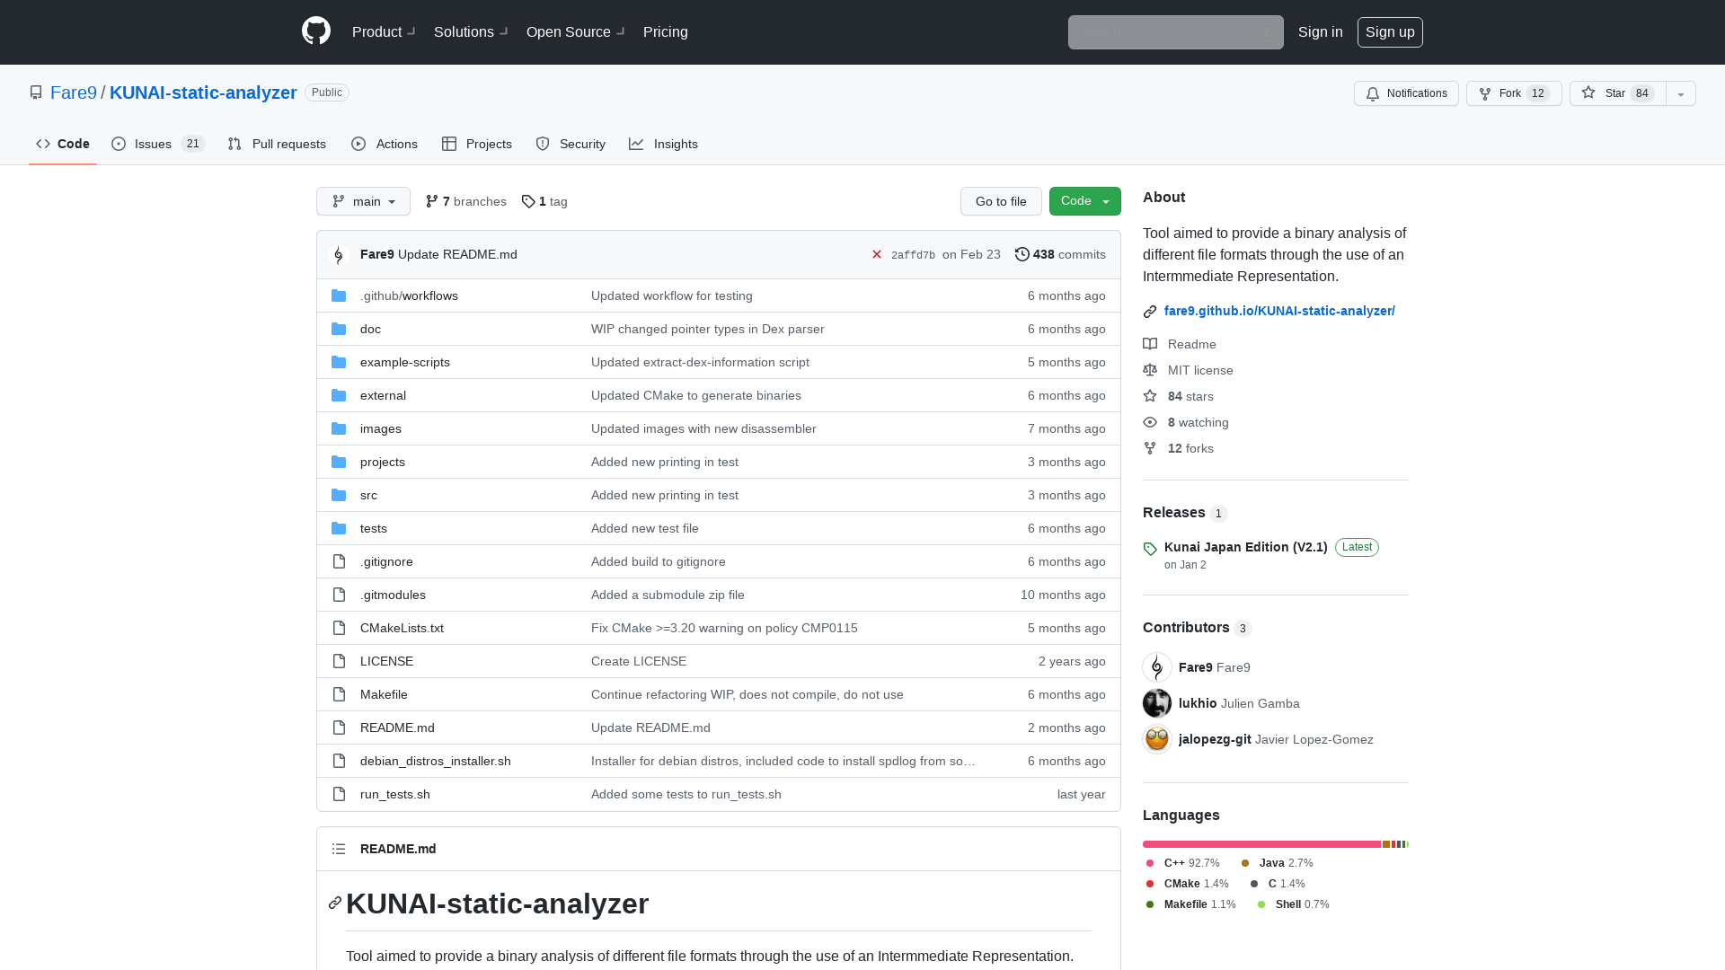Switch to the Pull requests tab
Viewport: 1725px width, 970px height.
tap(277, 144)
